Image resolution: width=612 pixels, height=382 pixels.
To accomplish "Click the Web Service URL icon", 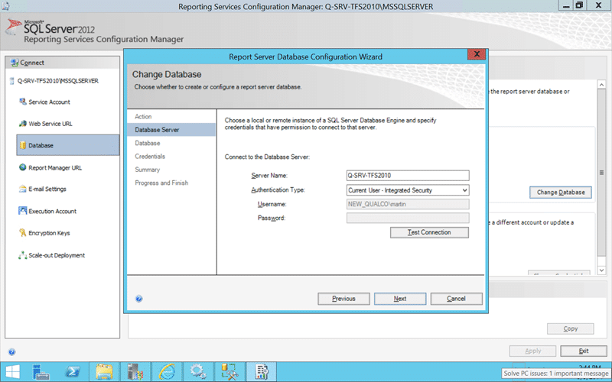I will pos(23,124).
